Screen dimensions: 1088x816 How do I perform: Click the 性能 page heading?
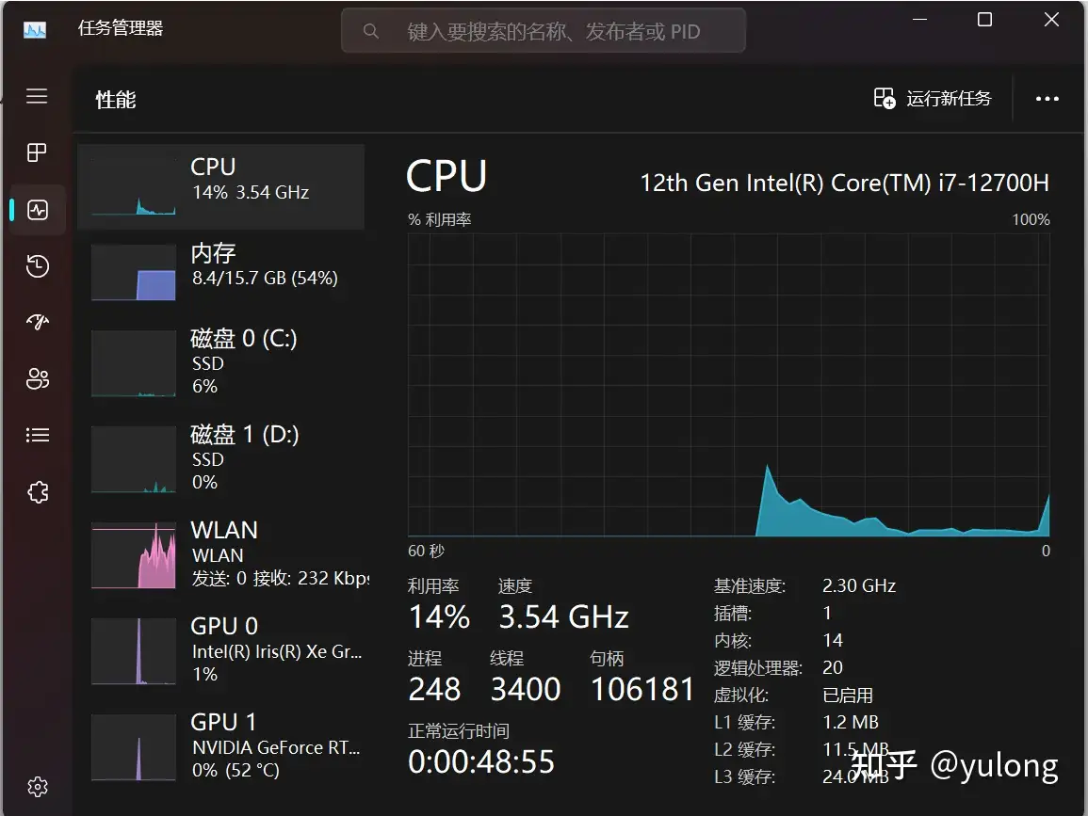click(115, 100)
